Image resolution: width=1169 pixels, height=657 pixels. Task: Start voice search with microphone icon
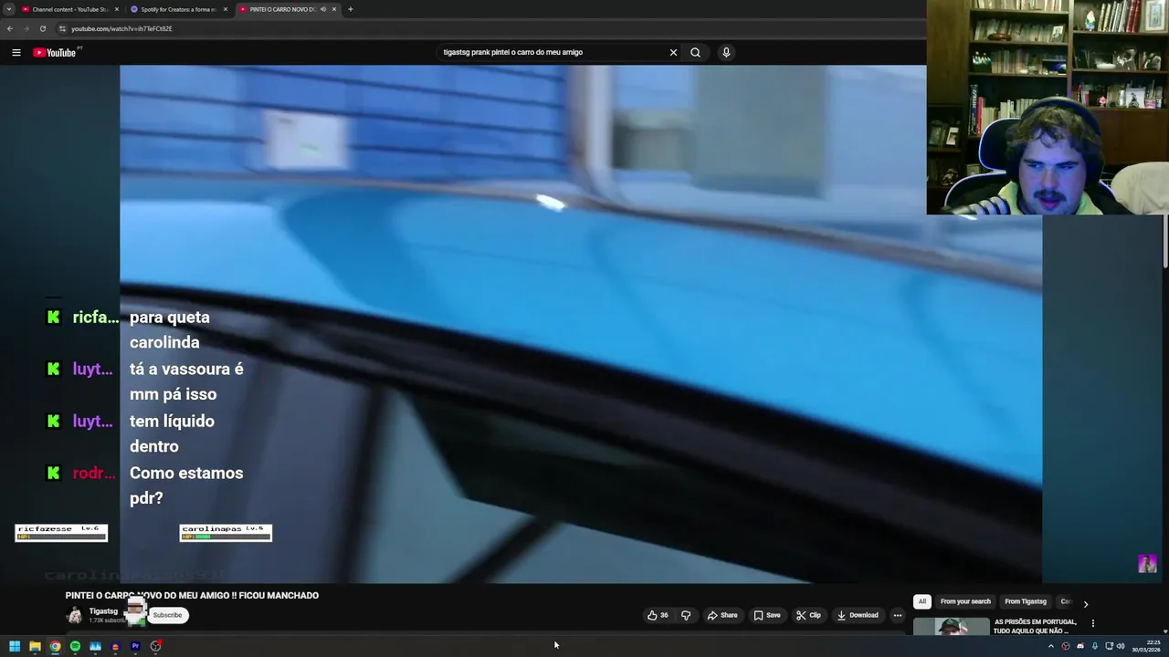pyautogui.click(x=726, y=52)
